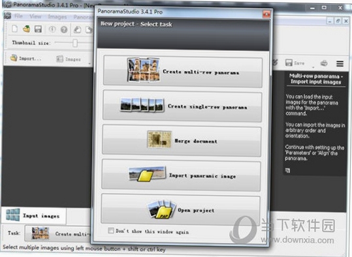Minimize the main PanoramaStudio window

point(312,8)
